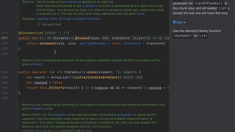Screen dimensions: 235x132
Task: Follow the element link in minus documentation
Action: click(x=36, y=64)
